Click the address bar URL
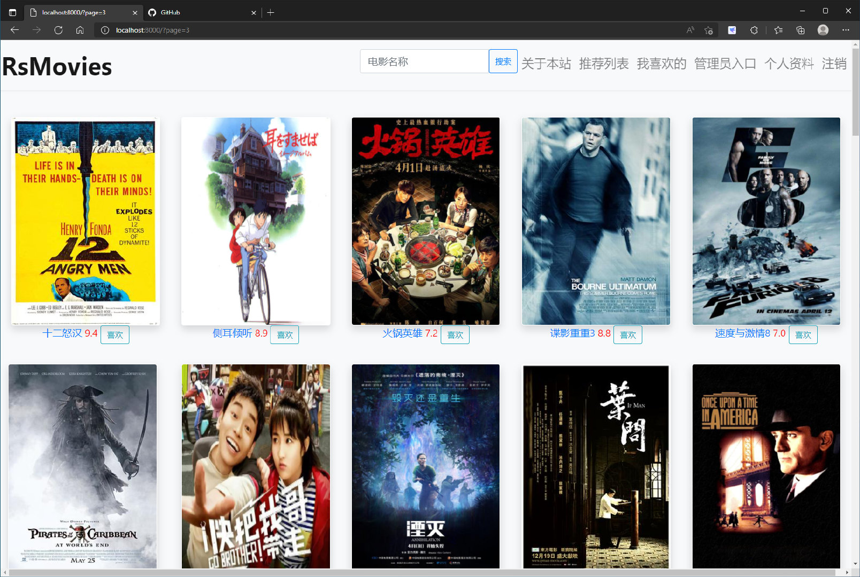The image size is (860, 577). pos(152,30)
